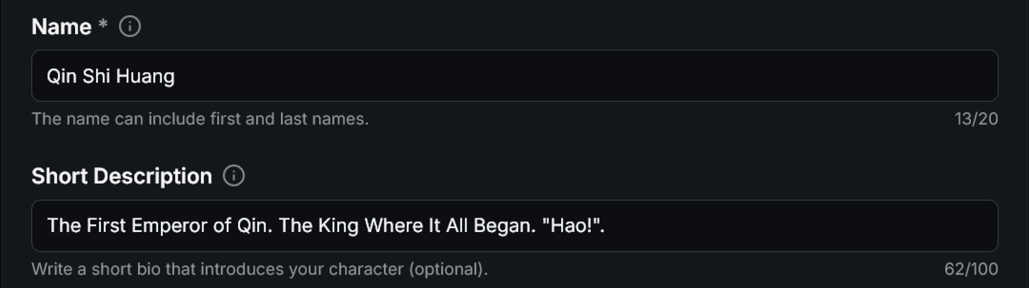Focus the Name input field

[x=514, y=76]
